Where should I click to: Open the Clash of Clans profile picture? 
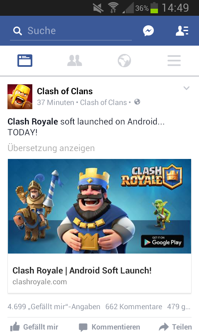[x=20, y=97]
